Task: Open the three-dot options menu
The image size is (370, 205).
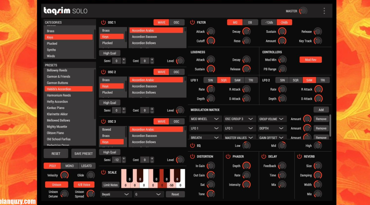Action: pos(324,11)
